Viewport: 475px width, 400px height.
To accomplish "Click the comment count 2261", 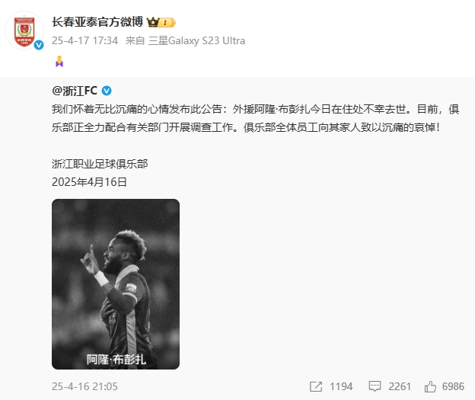I will (x=400, y=386).
